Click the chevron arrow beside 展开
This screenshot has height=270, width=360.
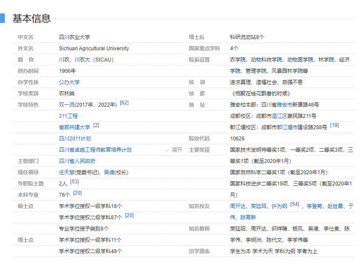168,150
